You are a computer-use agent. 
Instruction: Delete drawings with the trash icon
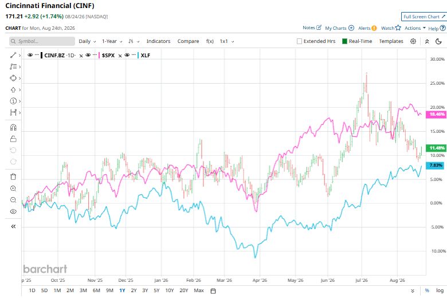[13, 177]
